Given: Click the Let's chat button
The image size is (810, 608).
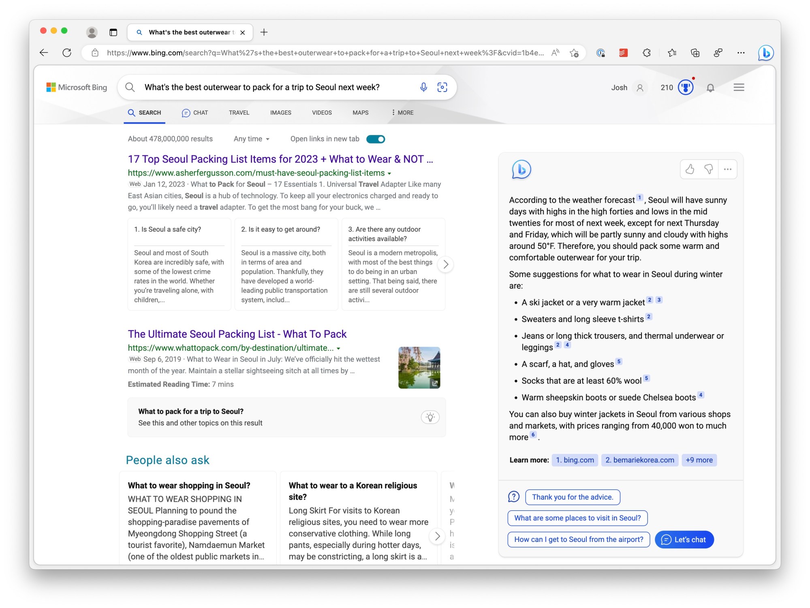Looking at the screenshot, I should (x=684, y=539).
